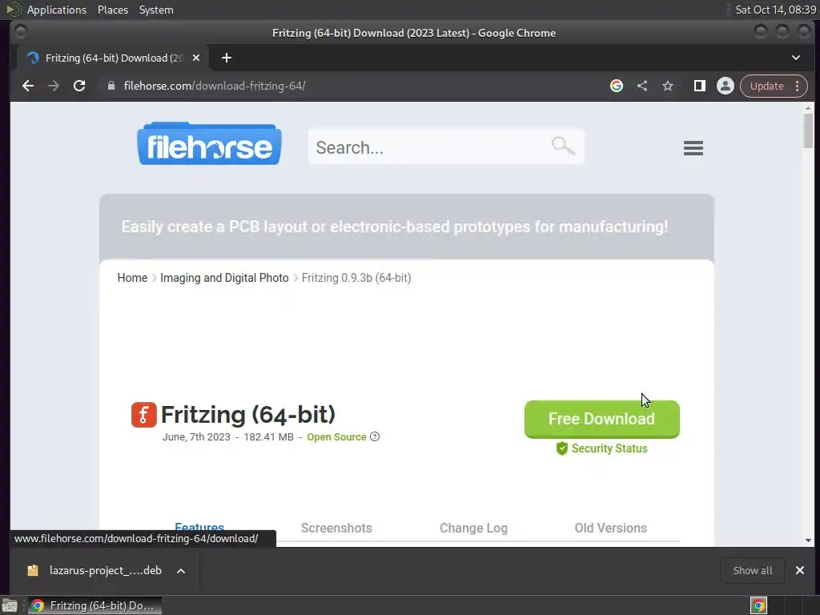Screen dimensions: 820x615
Task: Switch to the Change Log tab
Action: 473,529
